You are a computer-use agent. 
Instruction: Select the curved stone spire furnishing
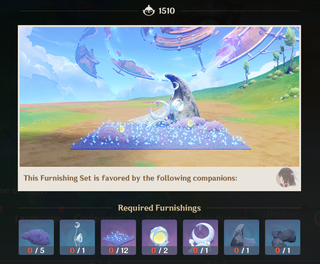(x=241, y=237)
